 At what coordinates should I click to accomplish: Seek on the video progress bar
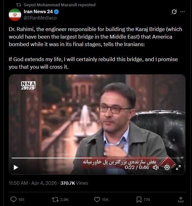point(97,158)
